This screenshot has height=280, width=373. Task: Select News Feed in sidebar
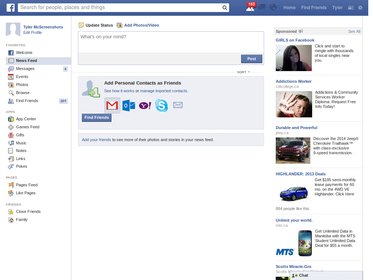coord(38,61)
